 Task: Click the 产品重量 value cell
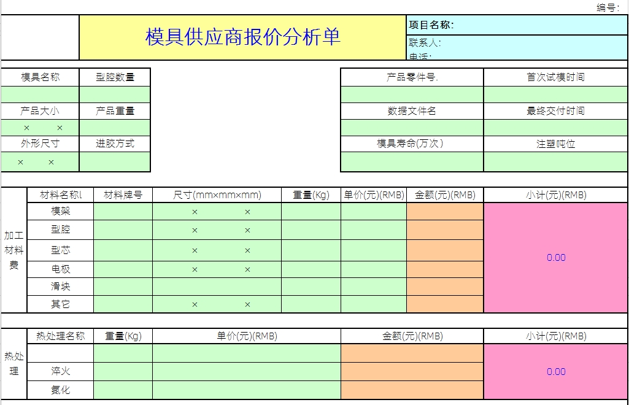(x=115, y=127)
